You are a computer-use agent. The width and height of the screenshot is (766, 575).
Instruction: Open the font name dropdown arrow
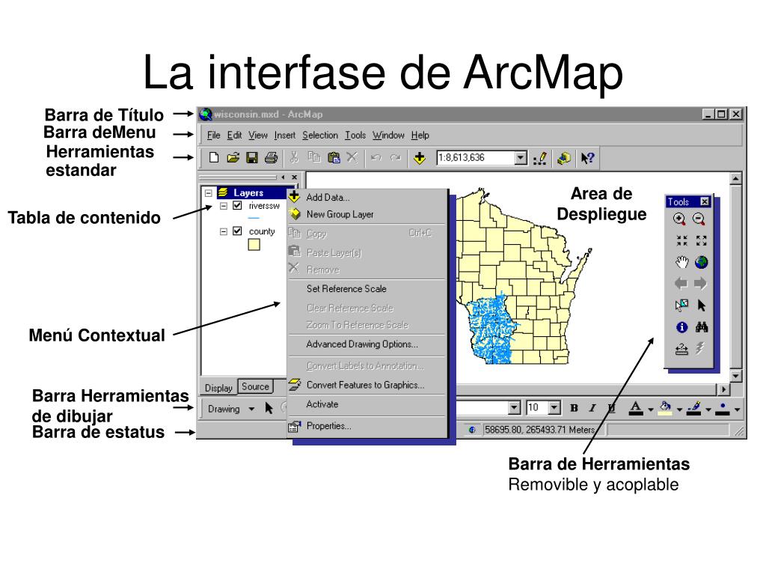514,407
